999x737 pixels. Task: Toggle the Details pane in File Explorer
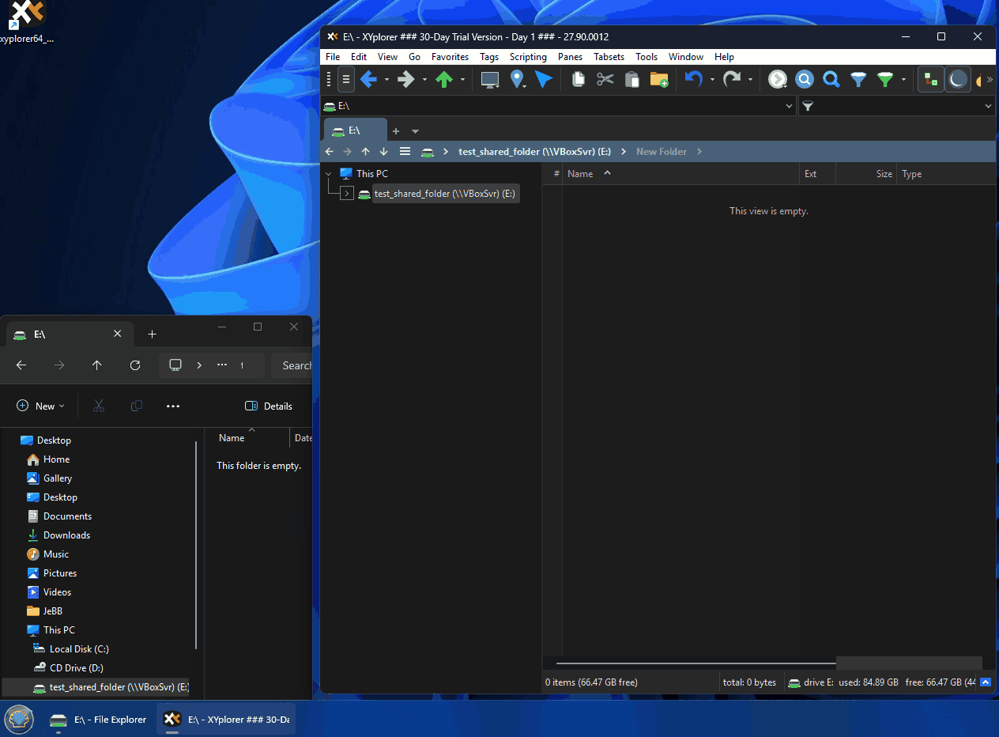[x=269, y=406]
